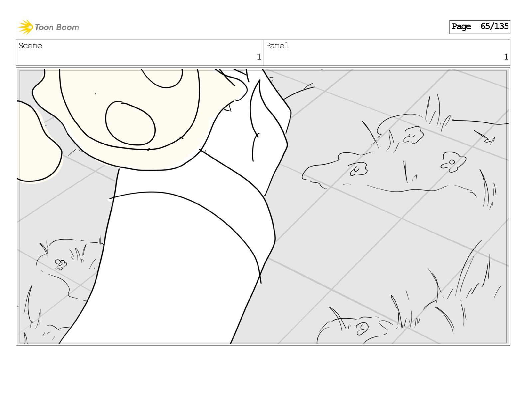The height and width of the screenshot is (407, 527).
Task: Click the Panel number 1 value
Action: coord(506,57)
